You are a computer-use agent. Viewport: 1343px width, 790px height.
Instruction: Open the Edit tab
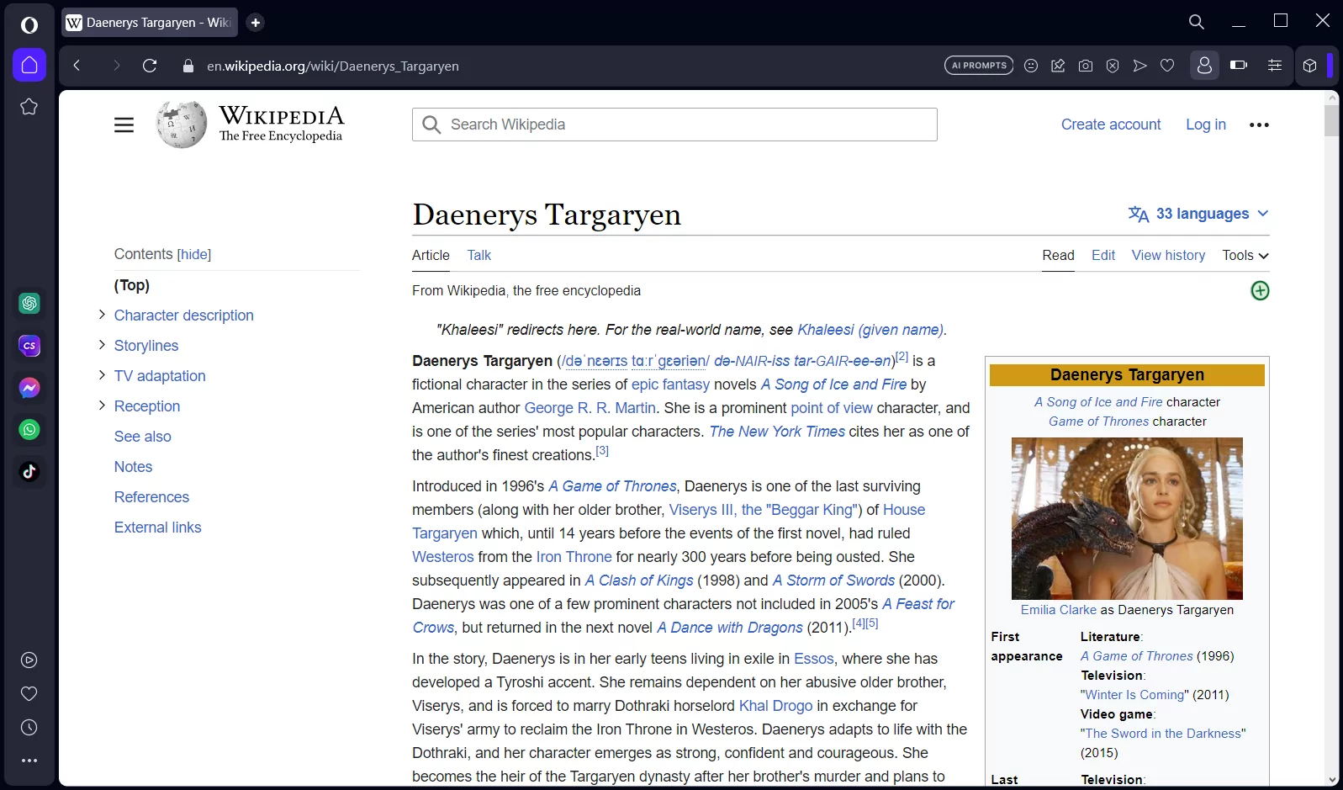coord(1103,256)
